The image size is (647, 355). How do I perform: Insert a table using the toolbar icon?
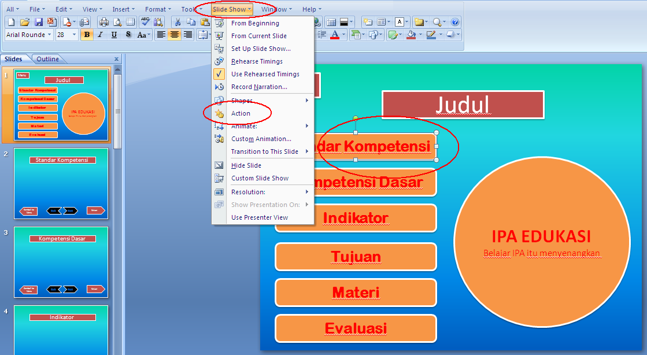[x=331, y=22]
